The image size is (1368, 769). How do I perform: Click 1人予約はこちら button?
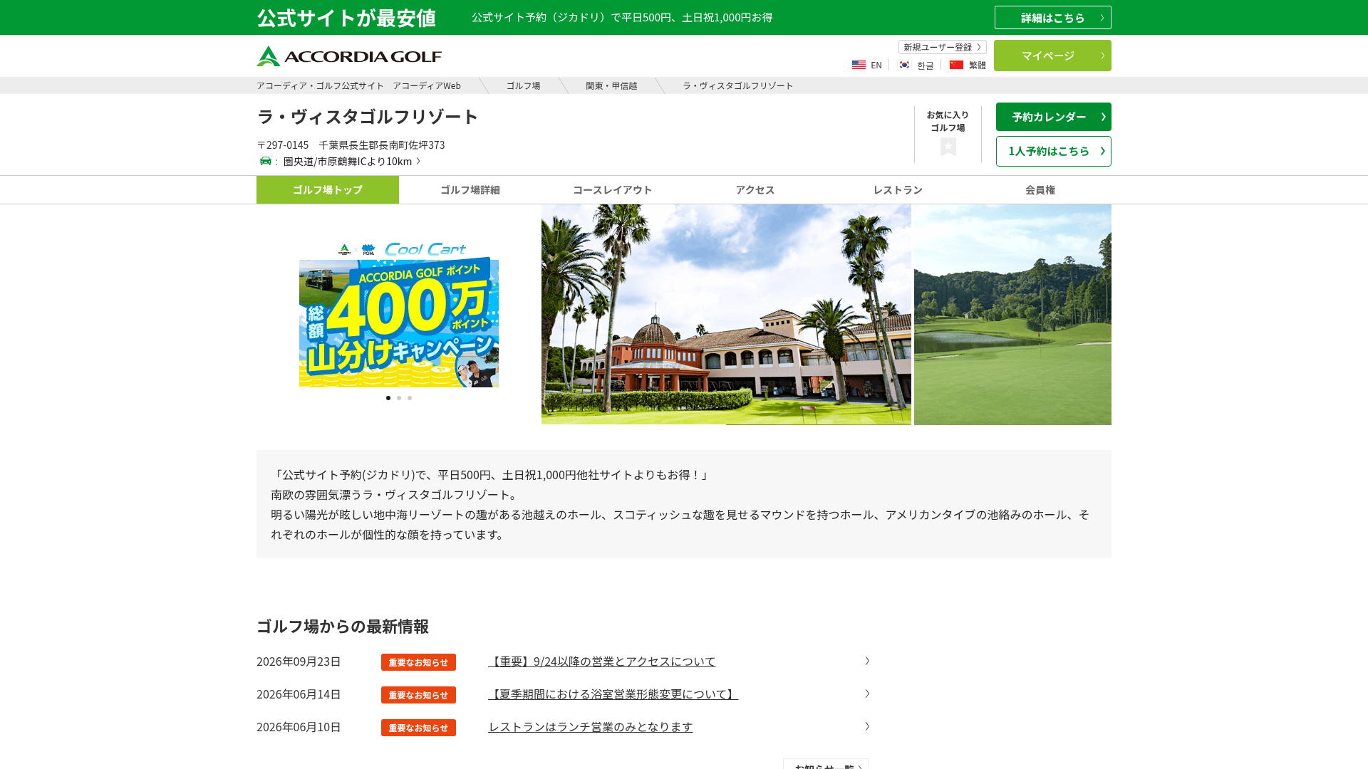tap(1053, 151)
